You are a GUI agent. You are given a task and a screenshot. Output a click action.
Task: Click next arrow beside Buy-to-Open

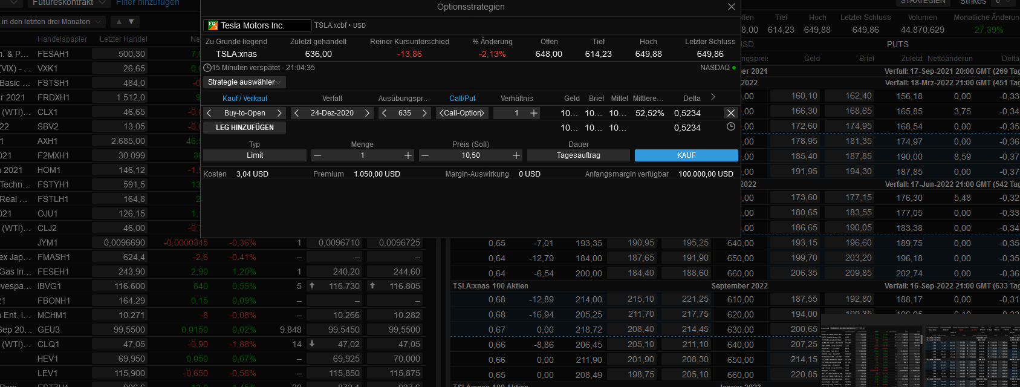[279, 113]
